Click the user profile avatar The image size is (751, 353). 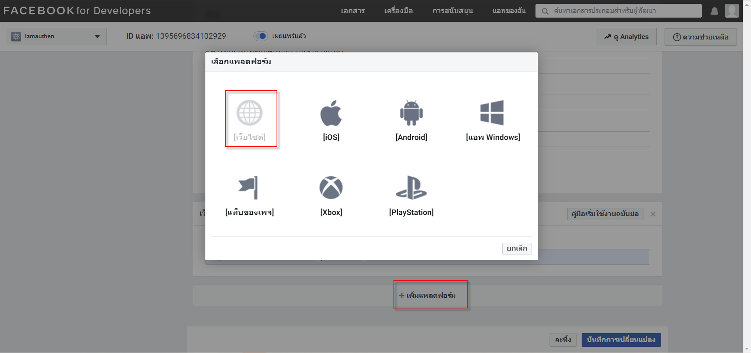[x=732, y=11]
